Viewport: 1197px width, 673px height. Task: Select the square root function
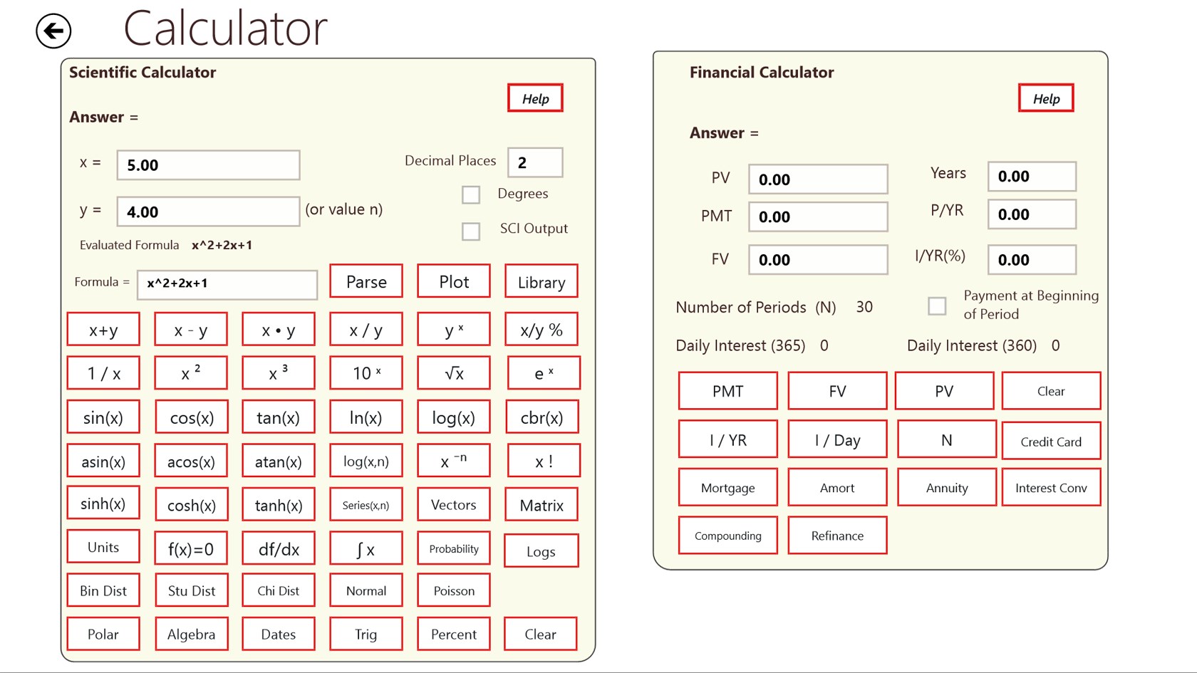click(454, 372)
